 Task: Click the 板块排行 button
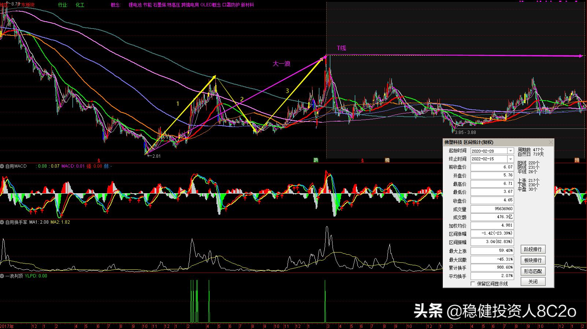click(x=533, y=260)
